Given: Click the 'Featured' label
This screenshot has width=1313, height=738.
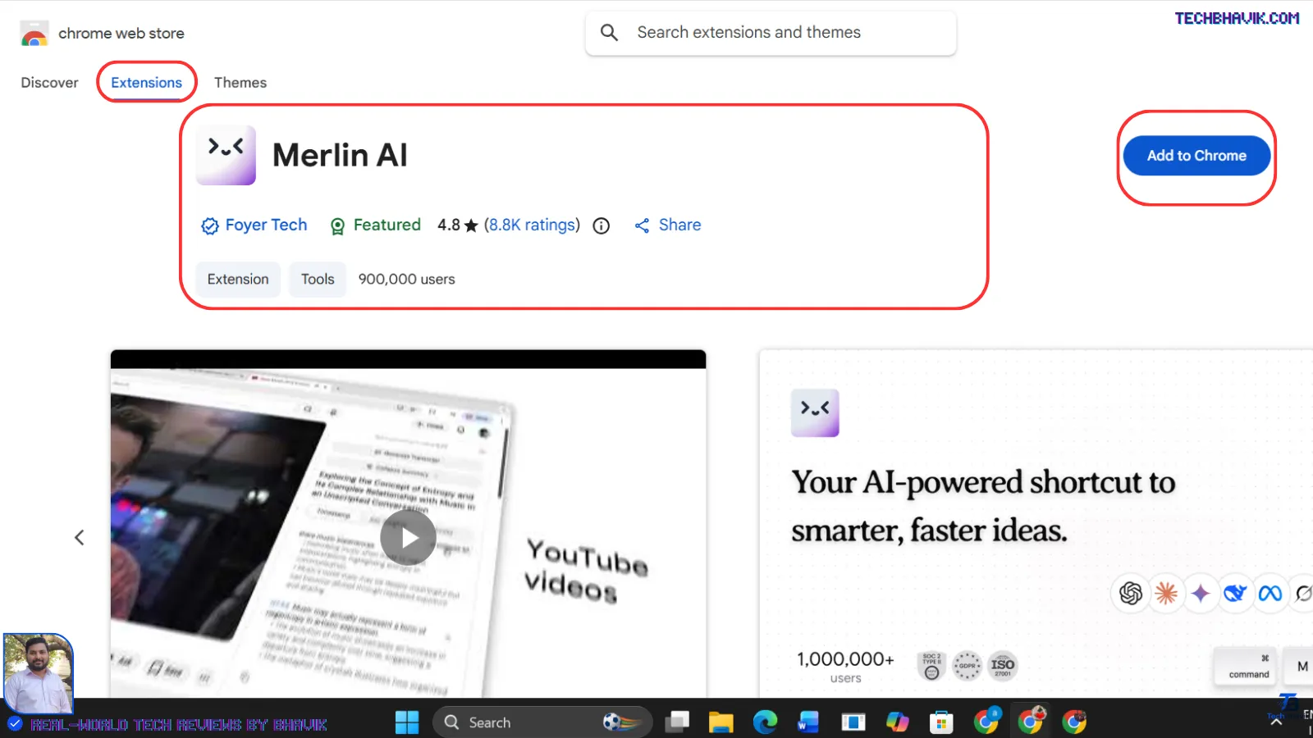Looking at the screenshot, I should point(387,225).
